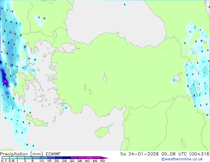Click the 40–45 mm magenta swatch
The height and width of the screenshot is (162, 210).
(90, 158)
